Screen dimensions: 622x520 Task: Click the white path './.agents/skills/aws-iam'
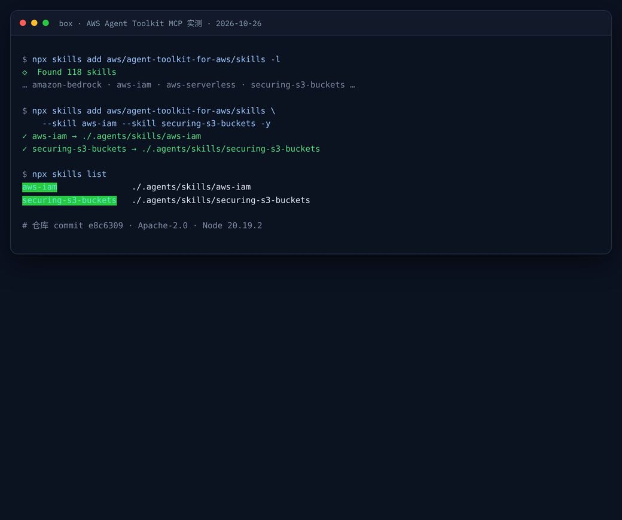(x=191, y=187)
